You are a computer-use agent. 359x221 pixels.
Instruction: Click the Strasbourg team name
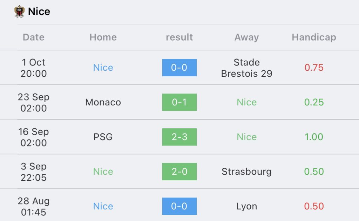pyautogui.click(x=246, y=172)
